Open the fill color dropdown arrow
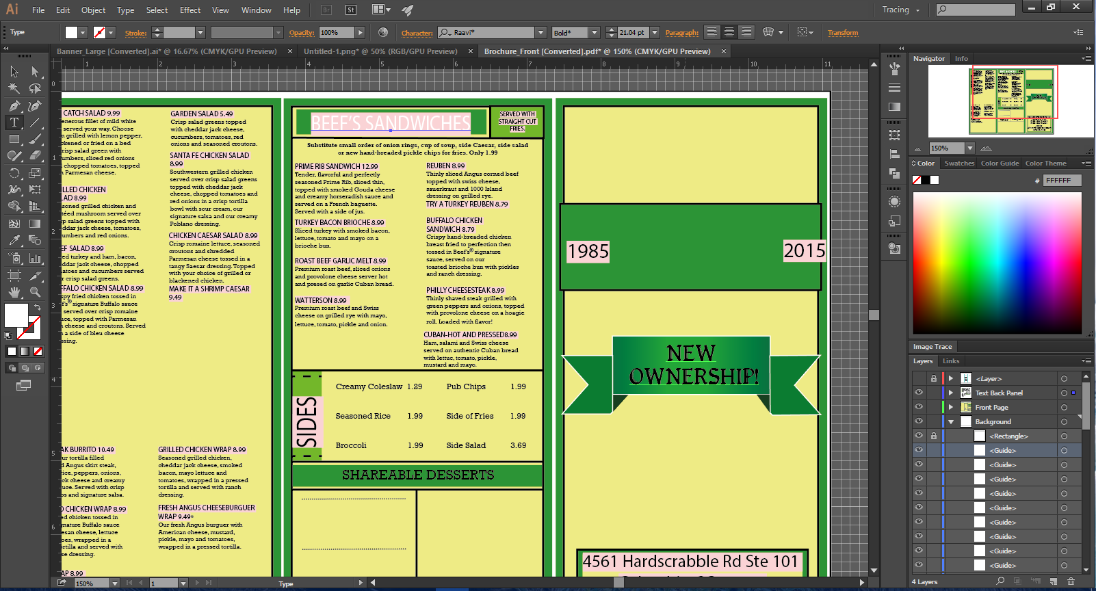 (x=83, y=32)
